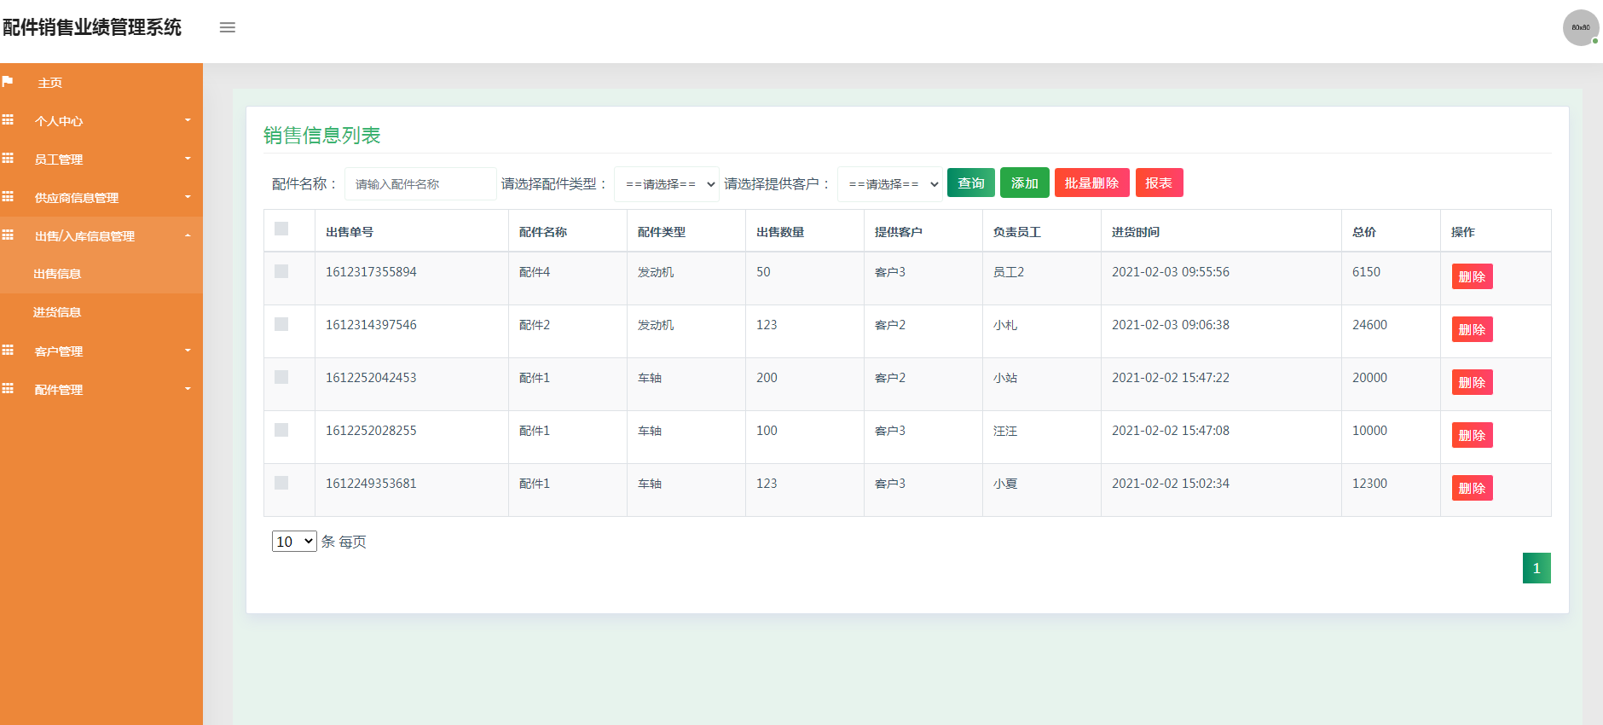Expand the 客户管理 menu arrow
Image resolution: width=1603 pixels, height=725 pixels.
tap(188, 351)
